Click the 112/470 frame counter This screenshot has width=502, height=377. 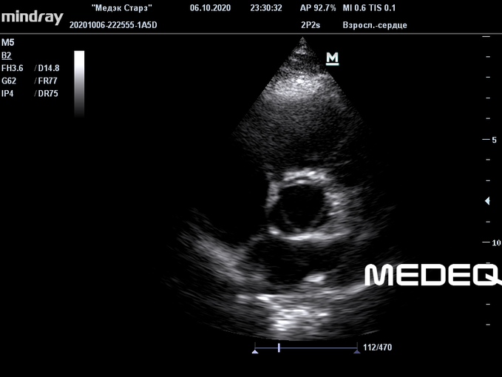coord(377,347)
